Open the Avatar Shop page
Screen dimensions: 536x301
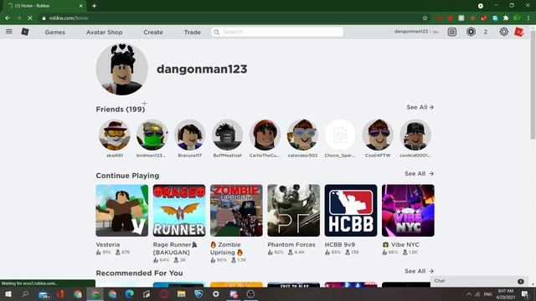[104, 32]
